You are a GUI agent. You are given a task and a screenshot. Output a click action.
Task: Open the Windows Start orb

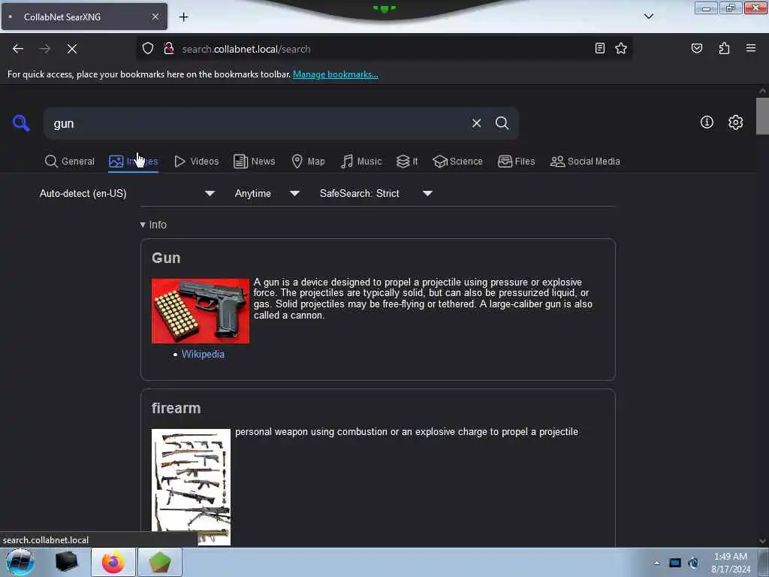point(20,562)
